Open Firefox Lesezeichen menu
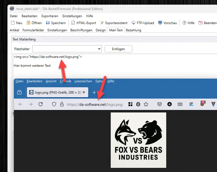 (83, 81)
